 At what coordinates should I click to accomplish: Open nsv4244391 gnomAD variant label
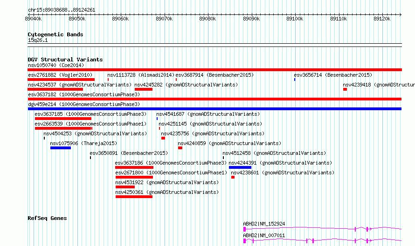click(x=280, y=163)
